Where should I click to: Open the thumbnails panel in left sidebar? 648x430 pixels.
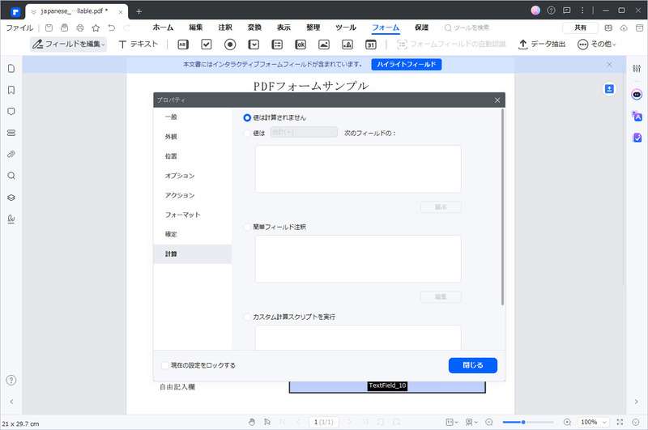pos(11,69)
